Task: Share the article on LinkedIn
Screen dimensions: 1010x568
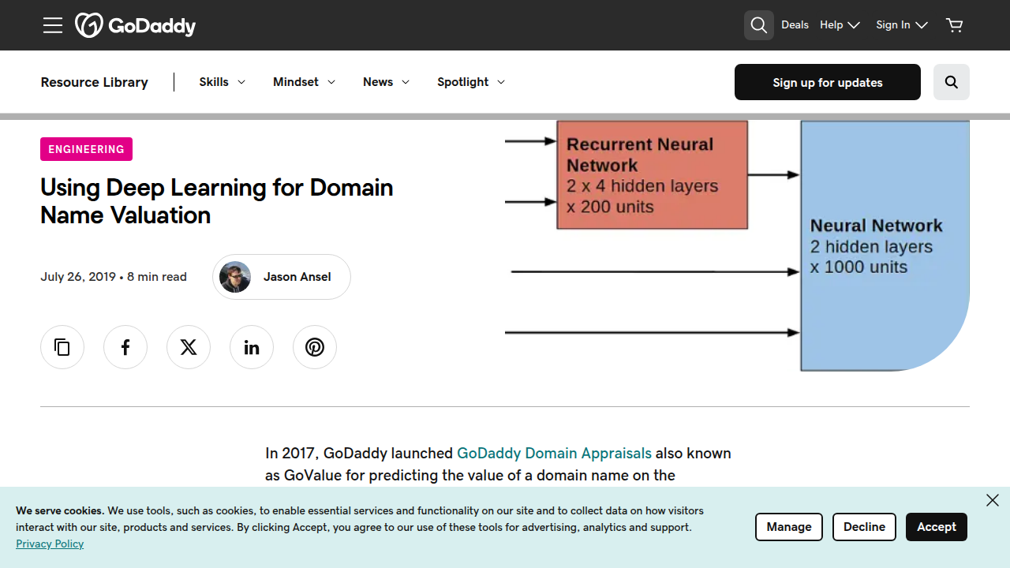Action: (x=252, y=347)
